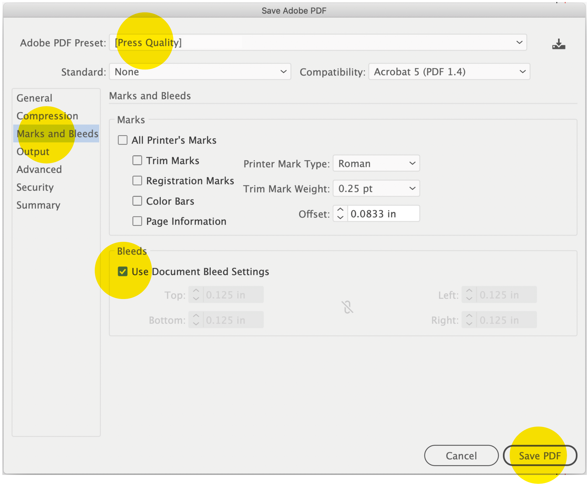588x485 pixels.
Task: Uncheck Use Document Bleed Settings
Action: click(x=123, y=271)
